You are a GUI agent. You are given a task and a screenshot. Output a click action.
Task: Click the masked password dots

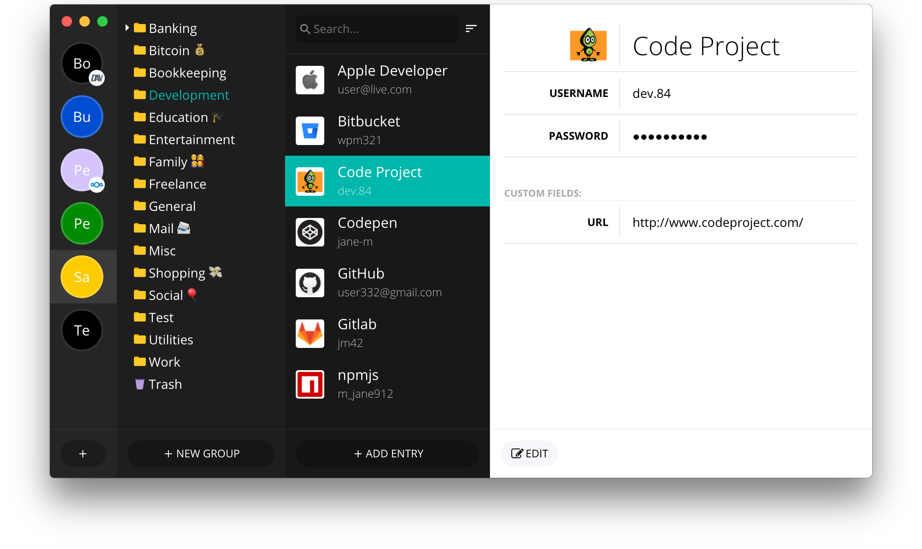pyautogui.click(x=670, y=137)
